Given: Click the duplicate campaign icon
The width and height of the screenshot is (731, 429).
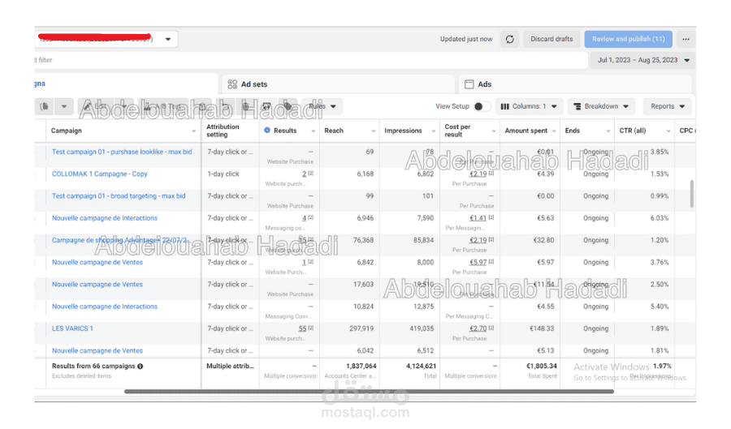Looking at the screenshot, I should (45, 106).
